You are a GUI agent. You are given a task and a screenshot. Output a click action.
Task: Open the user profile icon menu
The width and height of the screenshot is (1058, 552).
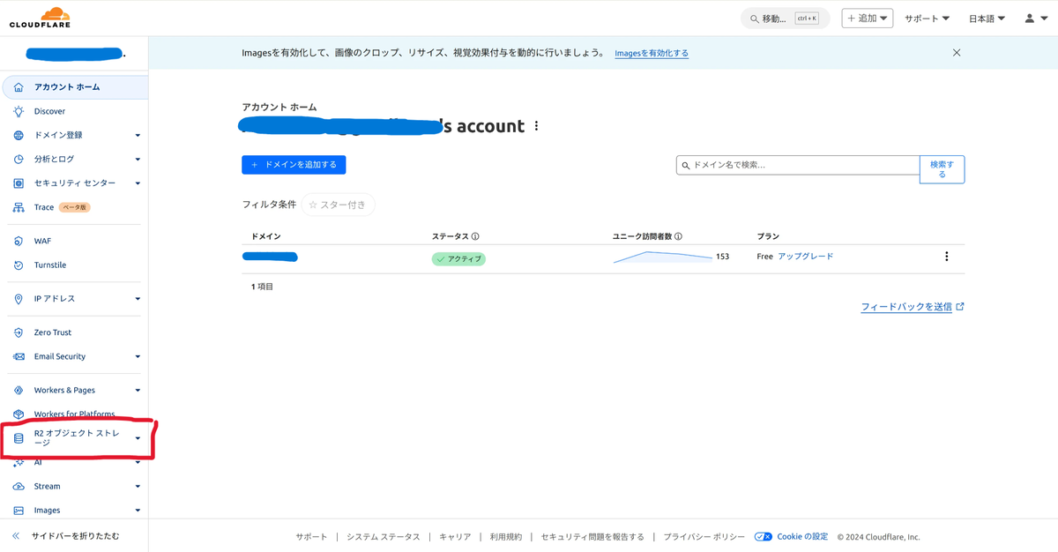[1036, 19]
